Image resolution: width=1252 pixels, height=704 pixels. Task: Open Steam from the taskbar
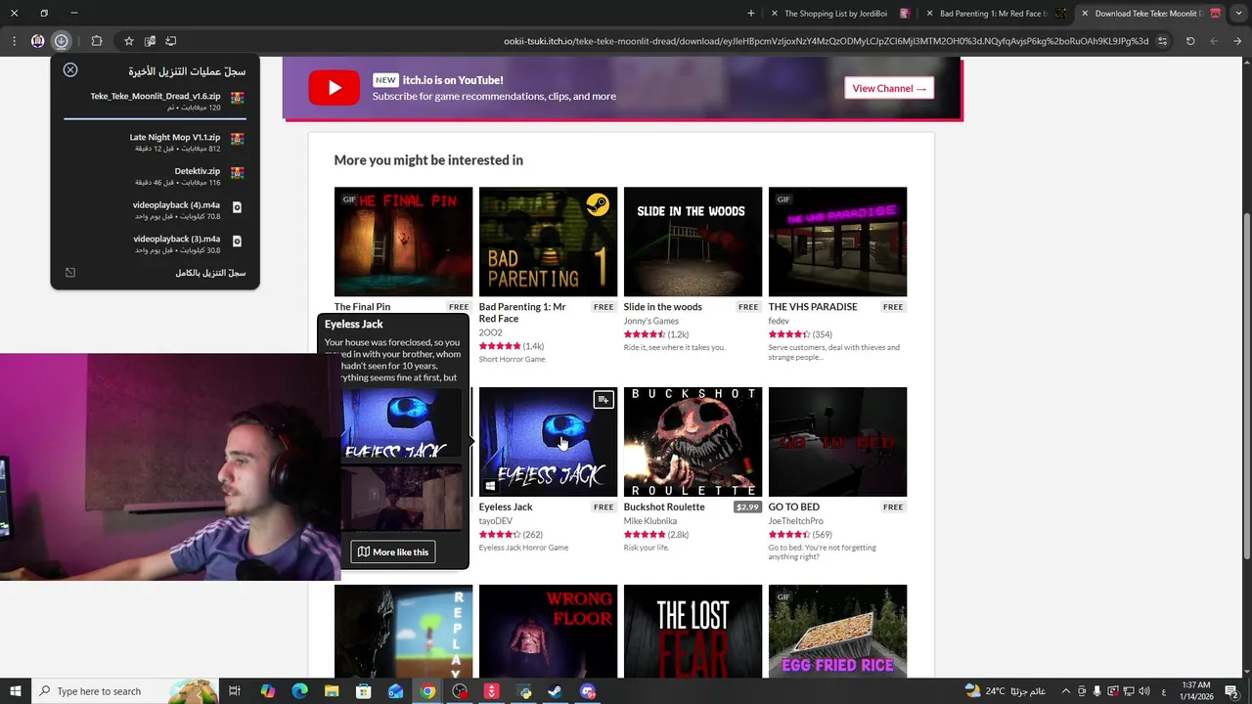(x=555, y=691)
